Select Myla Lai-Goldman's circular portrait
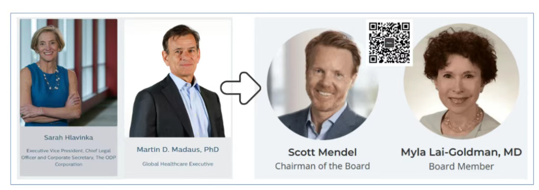This screenshot has width=539, height=190. click(x=461, y=81)
